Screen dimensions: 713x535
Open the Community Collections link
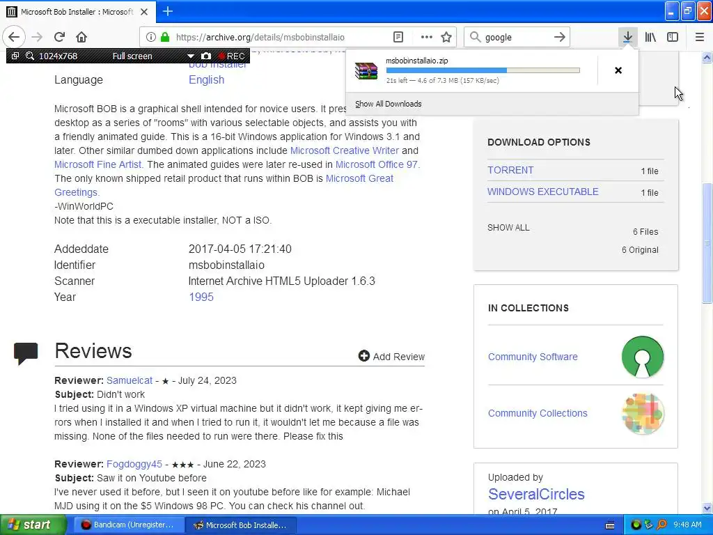coord(538,413)
